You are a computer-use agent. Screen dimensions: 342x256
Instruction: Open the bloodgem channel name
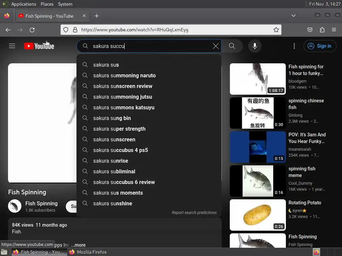tap(297, 81)
